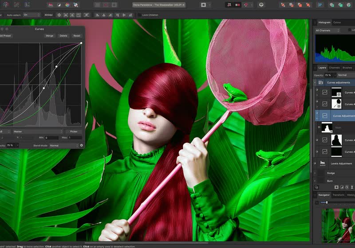Screen dimensions: 355x248
Task: Open the Curves panel gear settings
Action: point(82,145)
